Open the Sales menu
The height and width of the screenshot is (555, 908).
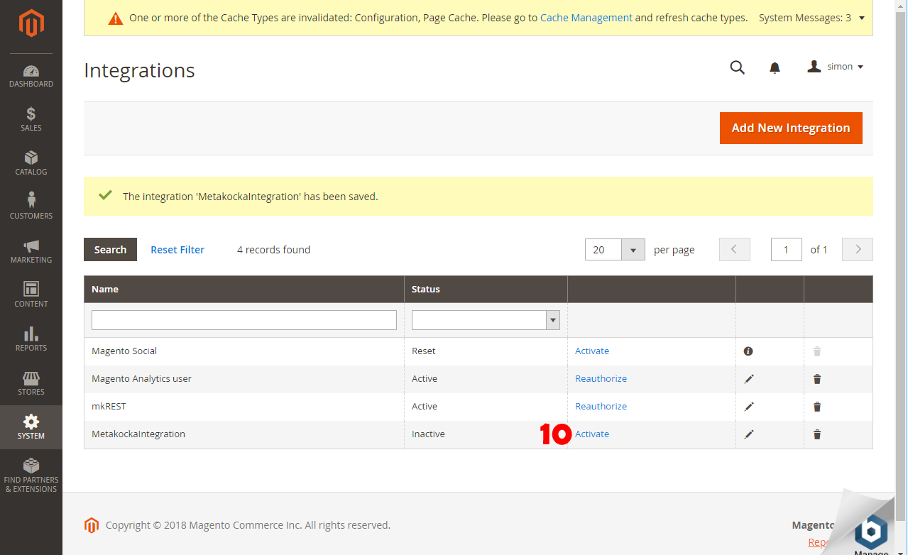[x=31, y=119]
